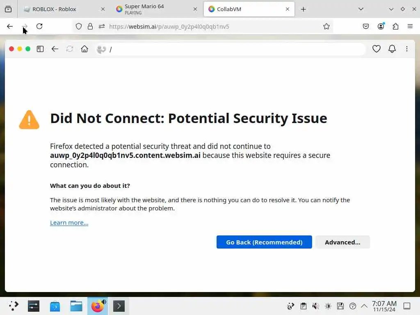Like the page with heart icon
Image resolution: width=420 pixels, height=315 pixels.
(376, 49)
